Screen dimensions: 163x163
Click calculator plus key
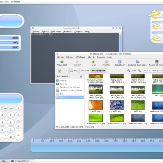(18, 126)
